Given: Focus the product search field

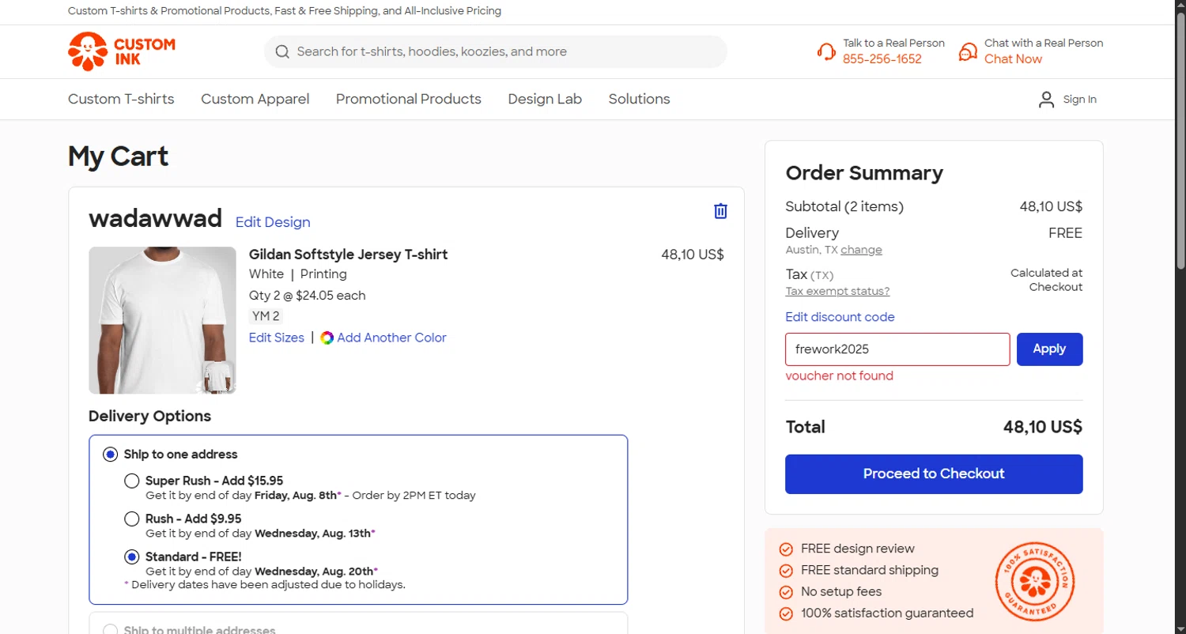Looking at the screenshot, I should [496, 52].
